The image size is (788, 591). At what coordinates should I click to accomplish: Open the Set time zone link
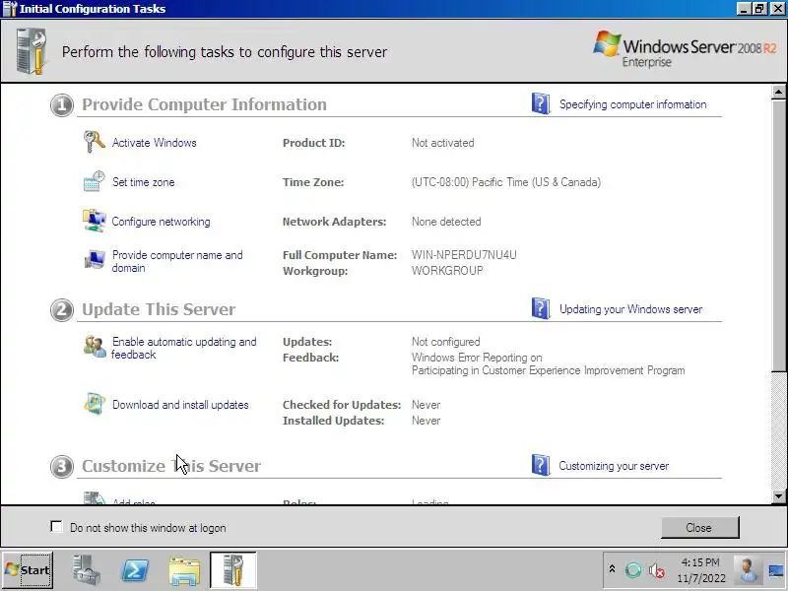[143, 182]
